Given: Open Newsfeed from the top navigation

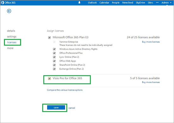Looking at the screenshot, I should [127, 3].
